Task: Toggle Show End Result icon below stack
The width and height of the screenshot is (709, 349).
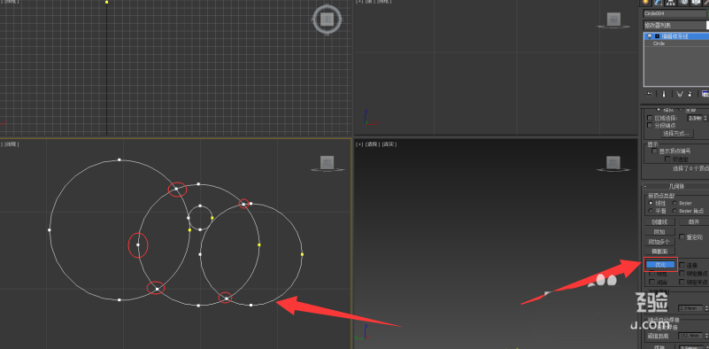Action: point(664,94)
